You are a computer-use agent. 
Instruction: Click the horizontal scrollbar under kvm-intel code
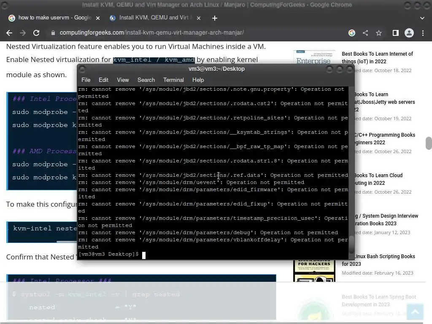pos(66,242)
